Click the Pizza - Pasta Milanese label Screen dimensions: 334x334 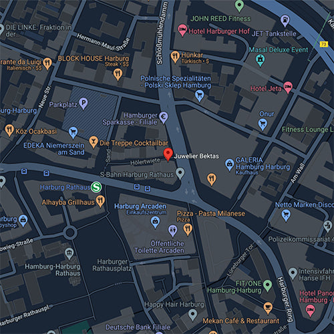(210, 214)
